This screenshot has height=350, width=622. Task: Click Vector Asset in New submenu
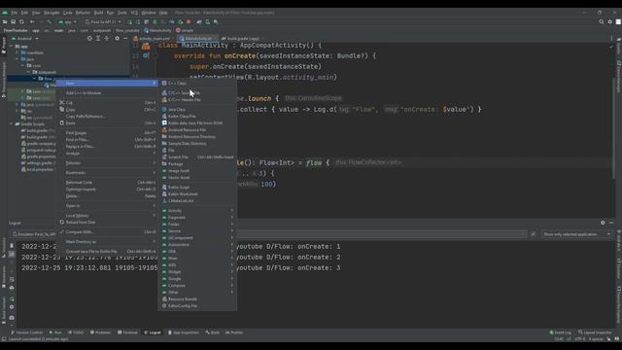click(197, 177)
